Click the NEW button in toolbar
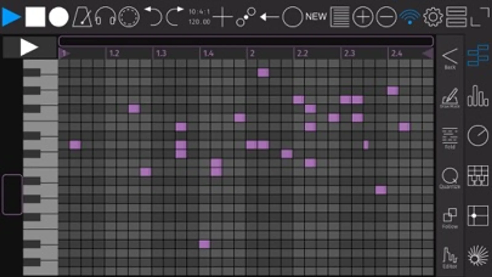Screen dimensions: 492x277 [x=316, y=16]
